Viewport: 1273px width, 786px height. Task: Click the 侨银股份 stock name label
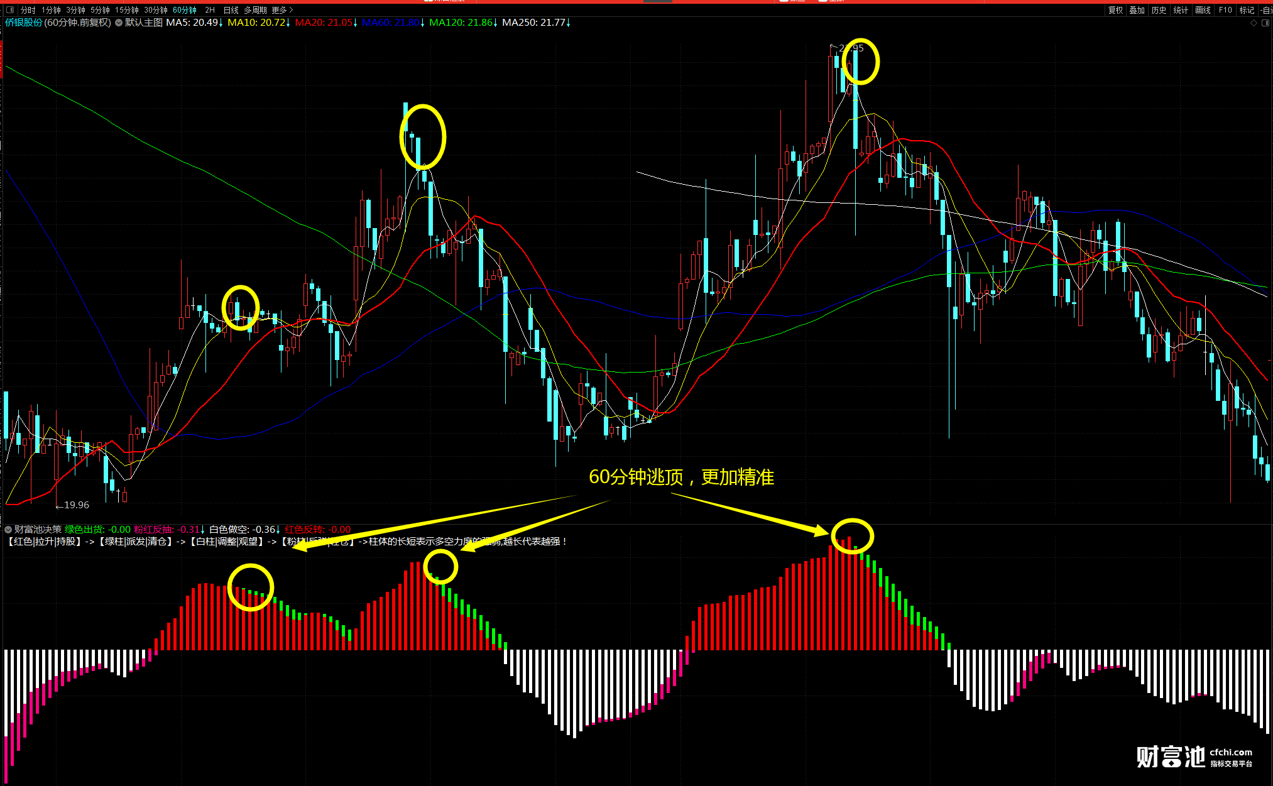tap(24, 23)
